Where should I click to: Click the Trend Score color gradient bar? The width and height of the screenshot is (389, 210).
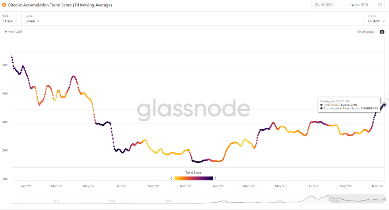[193, 178]
